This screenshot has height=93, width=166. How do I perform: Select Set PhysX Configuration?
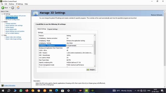[12, 20]
